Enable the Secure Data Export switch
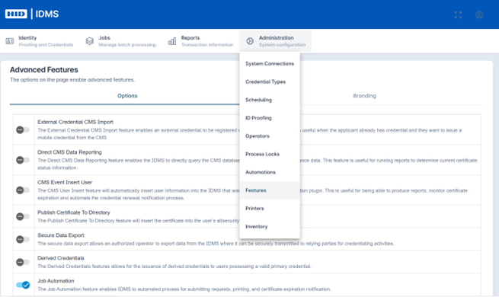499x297 pixels. 23,239
